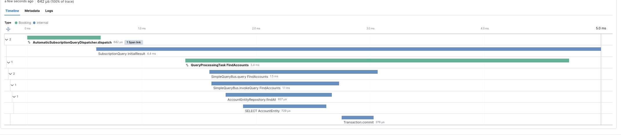Image resolution: width=621 pixels, height=135 pixels.
Task: Select the QueryProcessingTask FindAccounts green bar
Action: 377,60
